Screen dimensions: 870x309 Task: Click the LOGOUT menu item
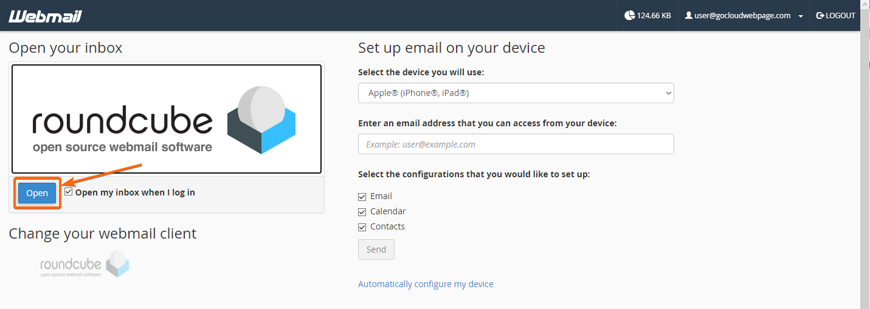835,16
